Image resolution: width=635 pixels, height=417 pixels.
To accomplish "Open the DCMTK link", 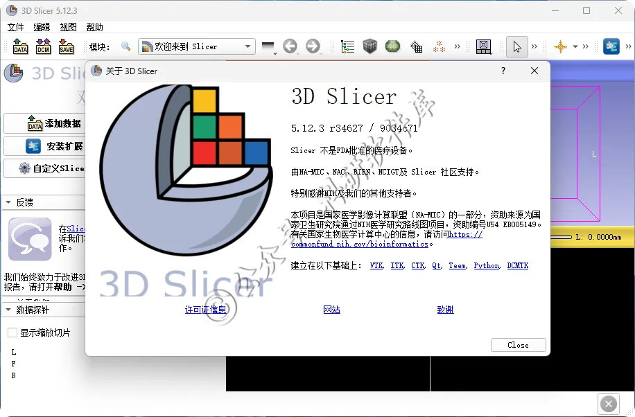I will click(518, 265).
